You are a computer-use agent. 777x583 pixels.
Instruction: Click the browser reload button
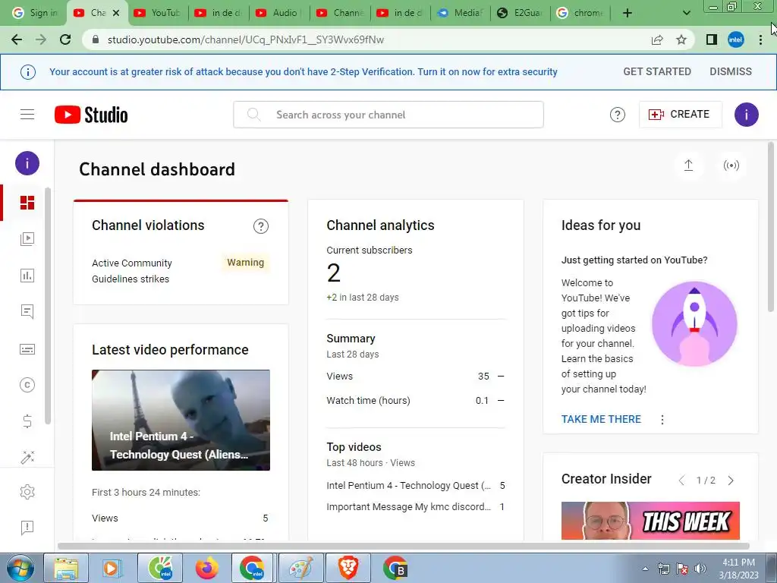[65, 39]
